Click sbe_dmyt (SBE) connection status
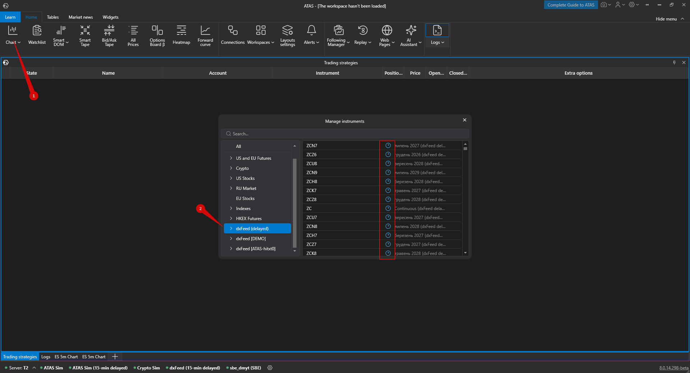Image resolution: width=690 pixels, height=373 pixels. pos(244,368)
